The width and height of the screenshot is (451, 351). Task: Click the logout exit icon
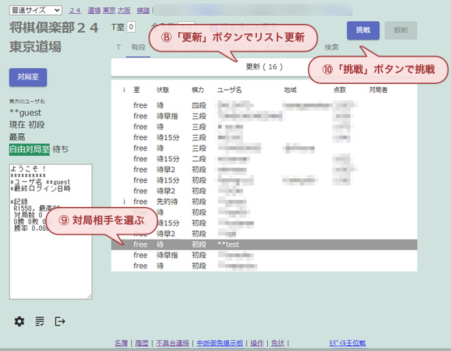pyautogui.click(x=60, y=321)
